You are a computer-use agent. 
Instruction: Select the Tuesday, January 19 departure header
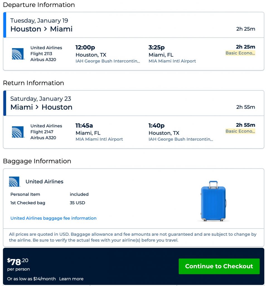39,21
